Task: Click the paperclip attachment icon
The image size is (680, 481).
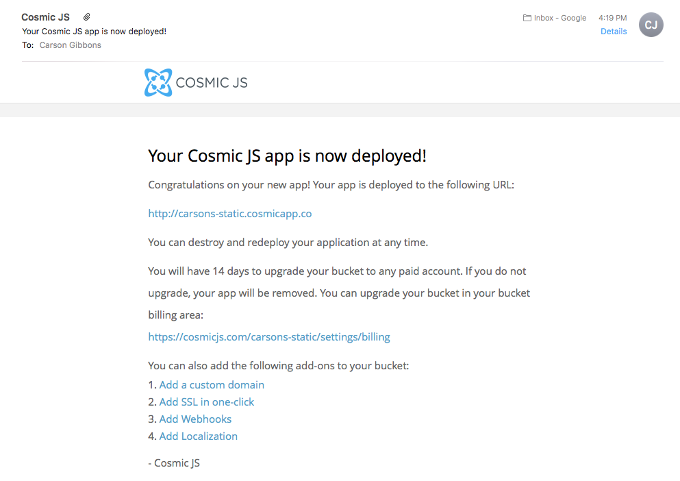Action: pos(87,17)
